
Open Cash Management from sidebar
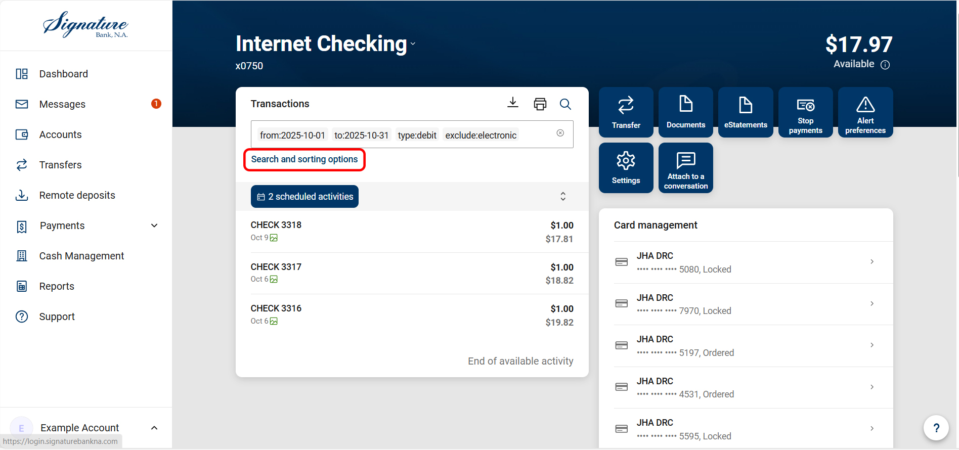(81, 256)
